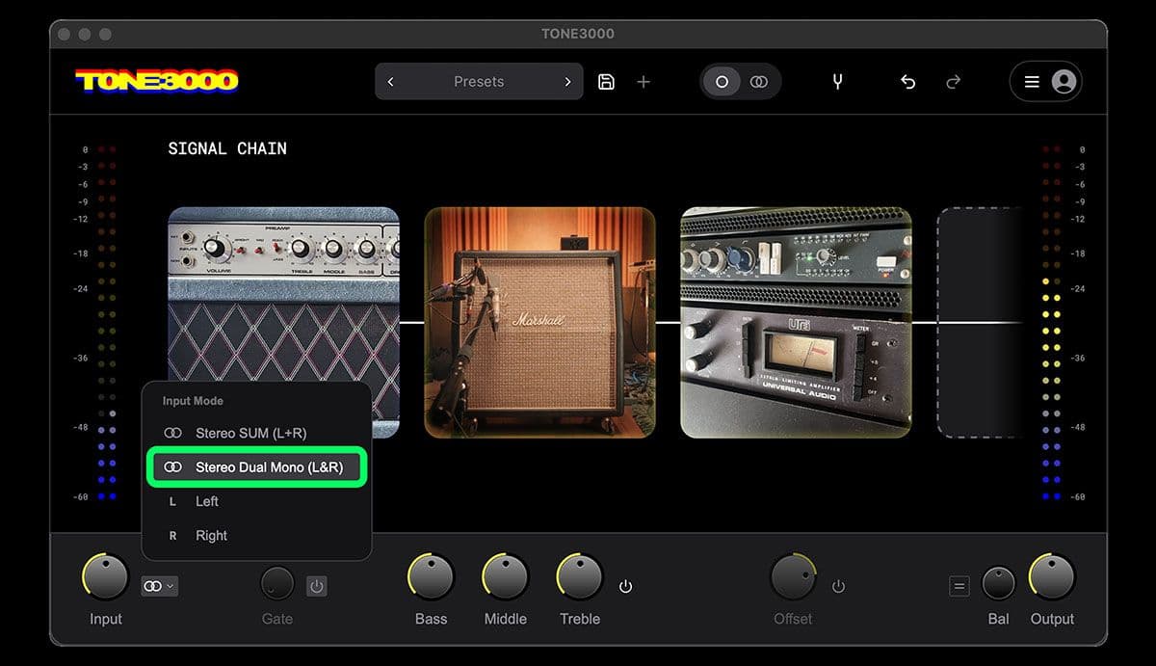The height and width of the screenshot is (666, 1156).
Task: Adjust the Offset knob
Action: point(793,577)
